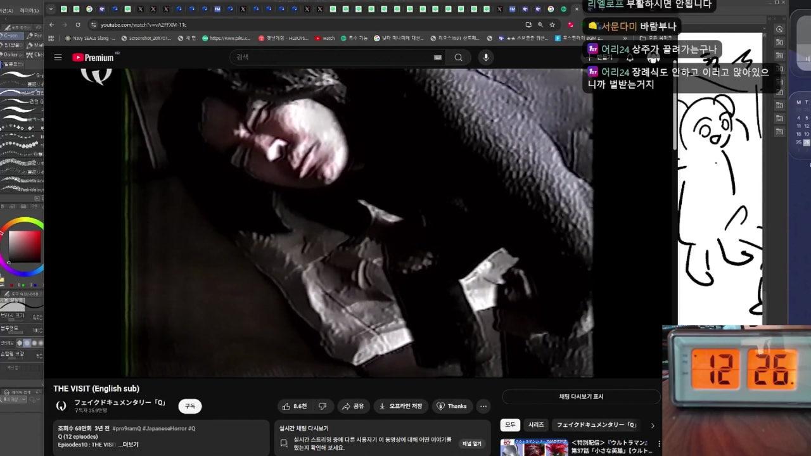Open more actions three-dot menu beside Thanks
The height and width of the screenshot is (456, 811).
tap(483, 406)
